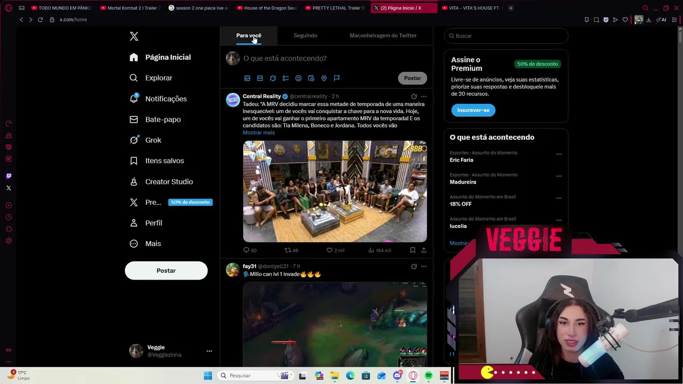683x384 pixels.
Task: Open options for 18% OFF trend
Action: click(x=559, y=198)
